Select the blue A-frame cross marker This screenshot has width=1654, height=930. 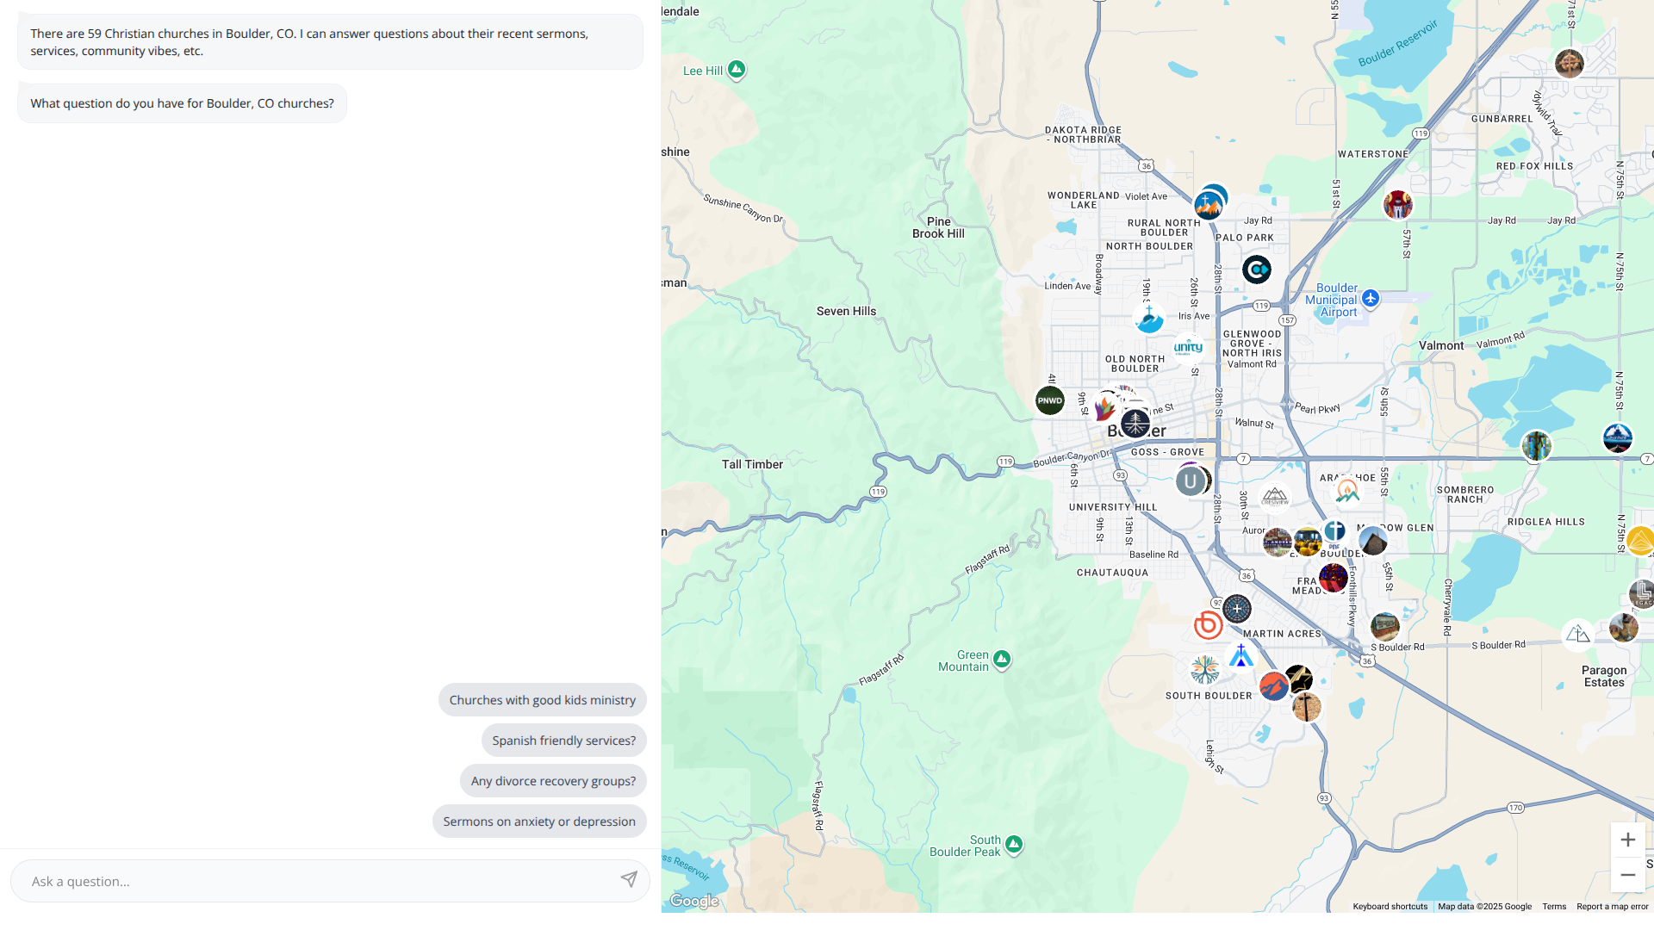point(1240,657)
